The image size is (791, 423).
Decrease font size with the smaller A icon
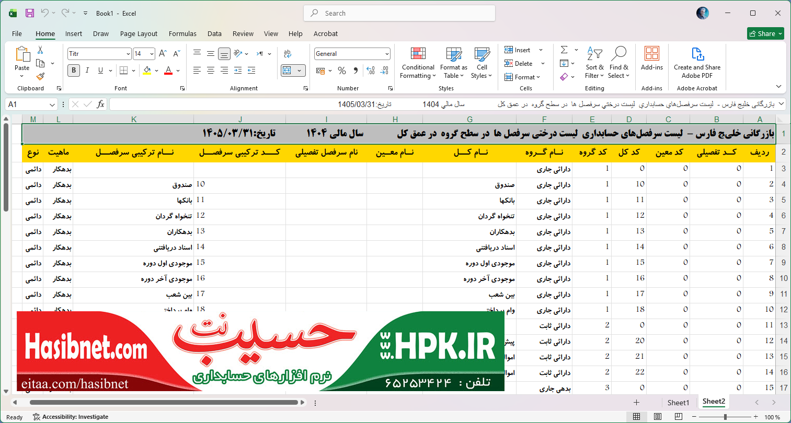(176, 54)
